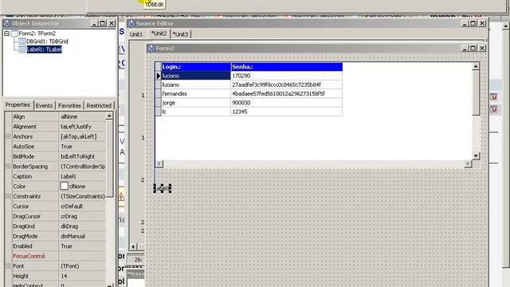This screenshot has width=510, height=287.
Task: Select the Label1 control on Form2
Action: coord(163,188)
